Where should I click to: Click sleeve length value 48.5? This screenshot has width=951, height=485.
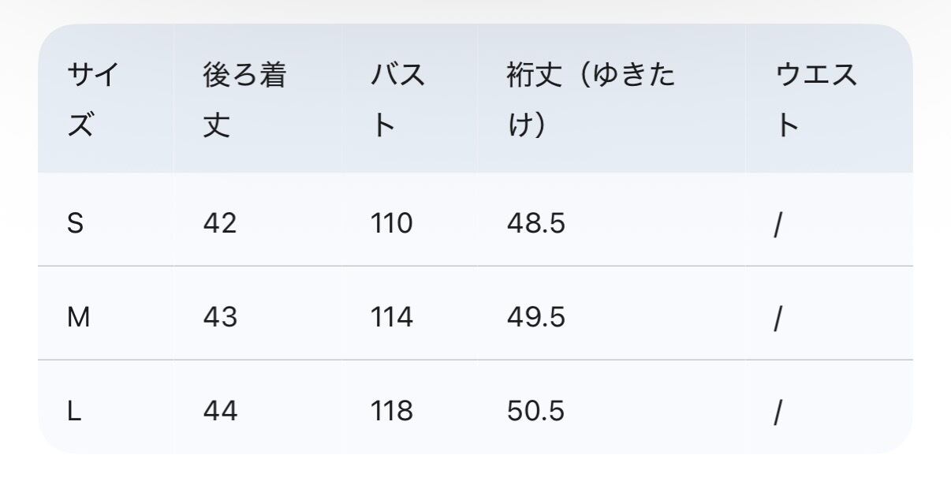536,224
